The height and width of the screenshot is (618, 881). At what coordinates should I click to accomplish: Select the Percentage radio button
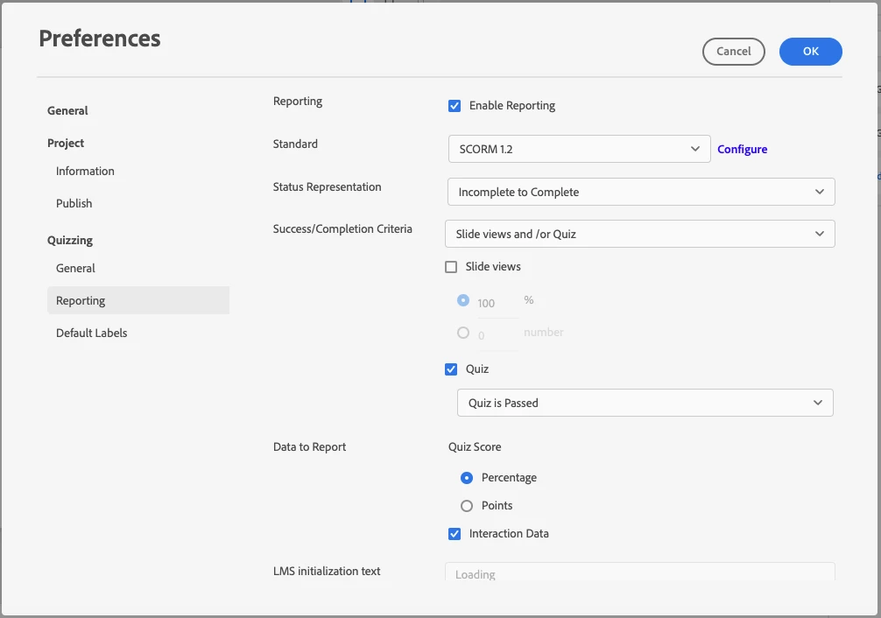(467, 478)
